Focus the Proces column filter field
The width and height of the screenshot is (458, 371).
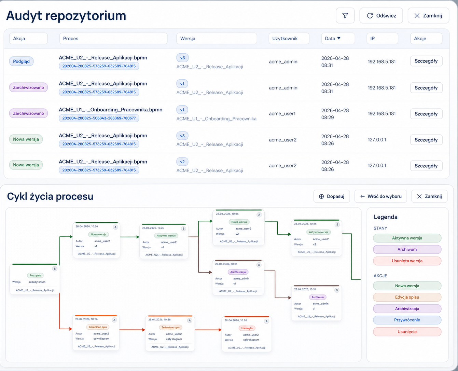tap(113, 39)
